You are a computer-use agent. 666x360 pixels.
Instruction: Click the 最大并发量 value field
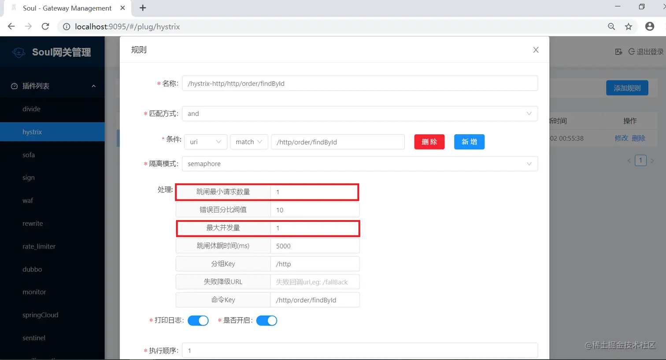click(x=315, y=228)
